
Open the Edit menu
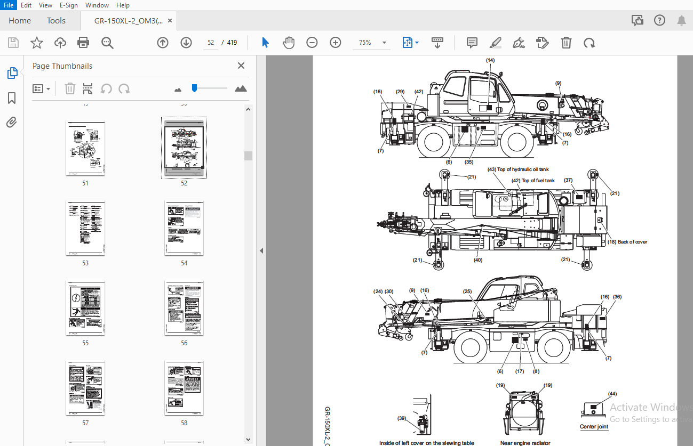click(x=26, y=5)
